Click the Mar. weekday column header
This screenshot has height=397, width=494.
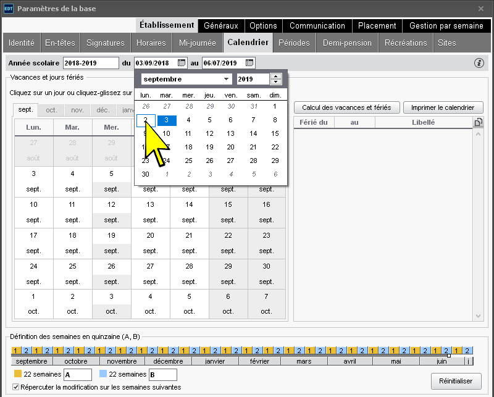click(72, 127)
